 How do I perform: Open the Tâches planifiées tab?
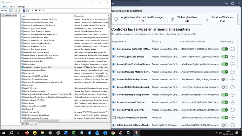pos(184,19)
